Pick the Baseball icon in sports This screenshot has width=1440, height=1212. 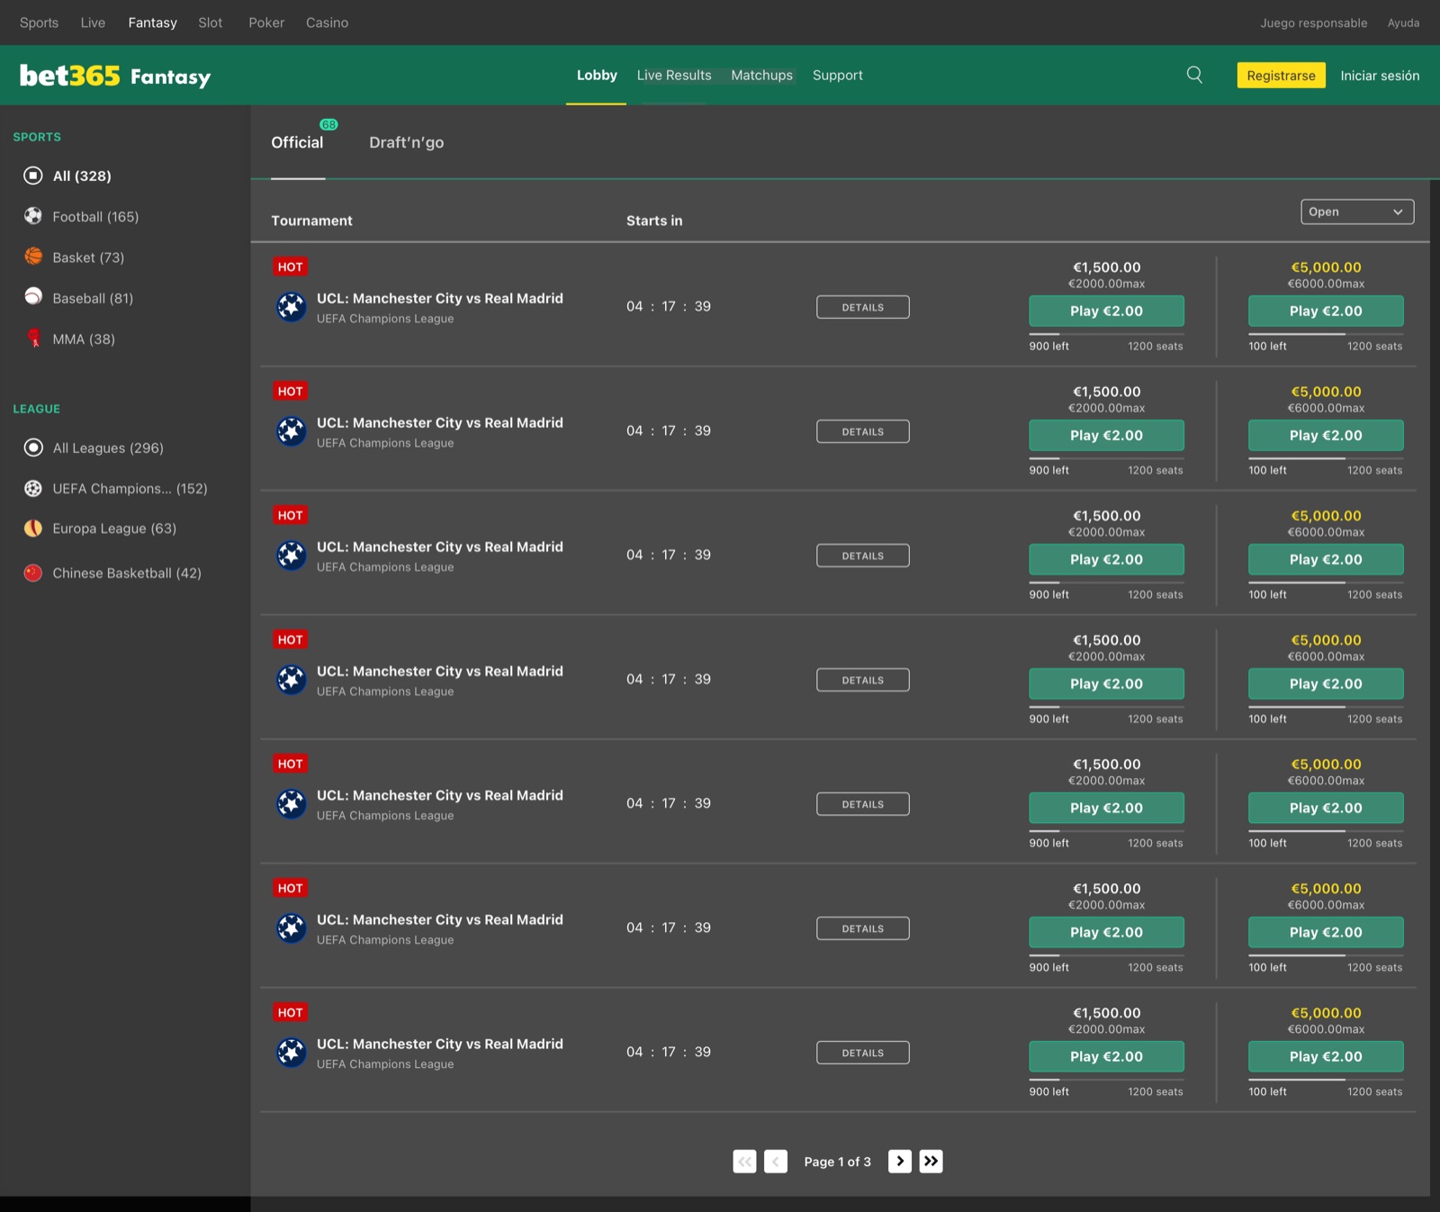pos(33,297)
